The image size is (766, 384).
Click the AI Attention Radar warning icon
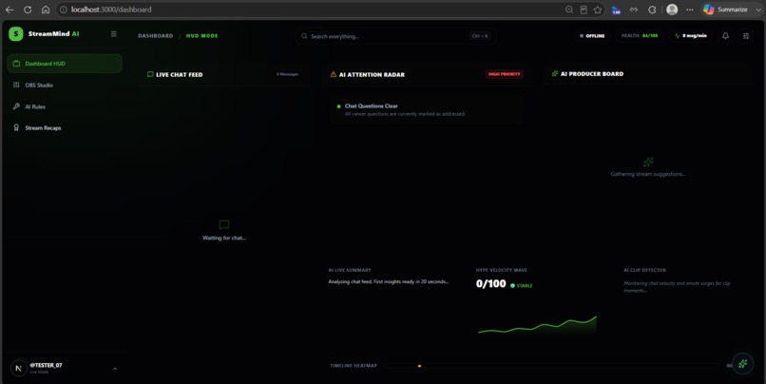tap(334, 74)
